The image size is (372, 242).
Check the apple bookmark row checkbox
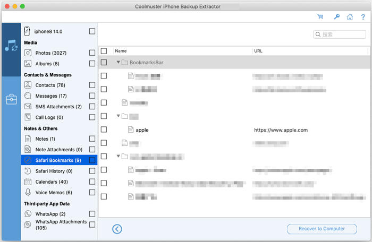coord(104,129)
